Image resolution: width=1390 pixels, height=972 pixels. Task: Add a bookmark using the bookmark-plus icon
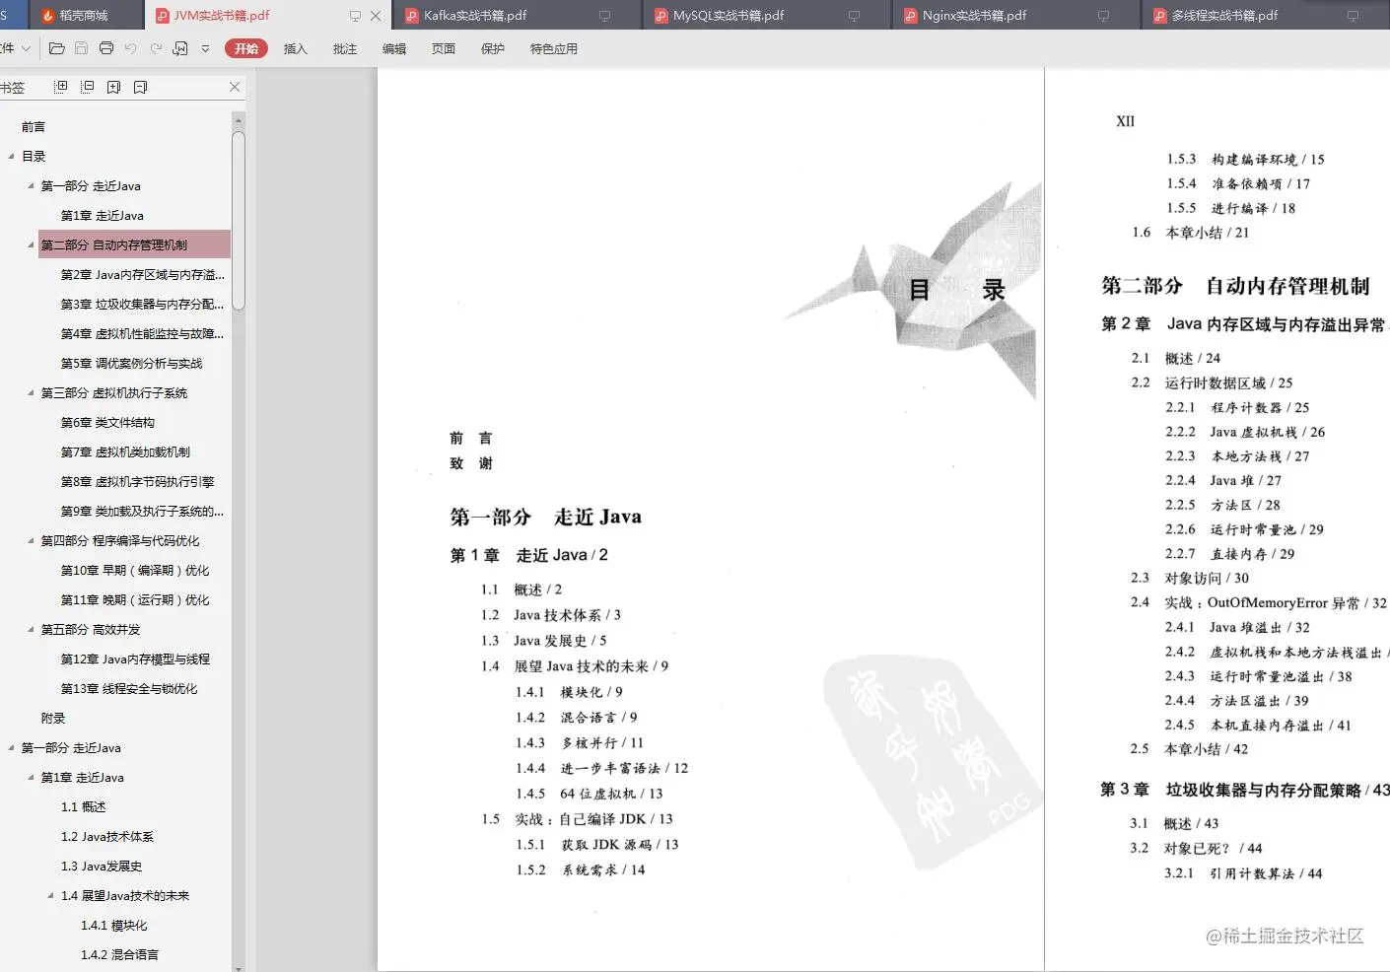pos(113,87)
